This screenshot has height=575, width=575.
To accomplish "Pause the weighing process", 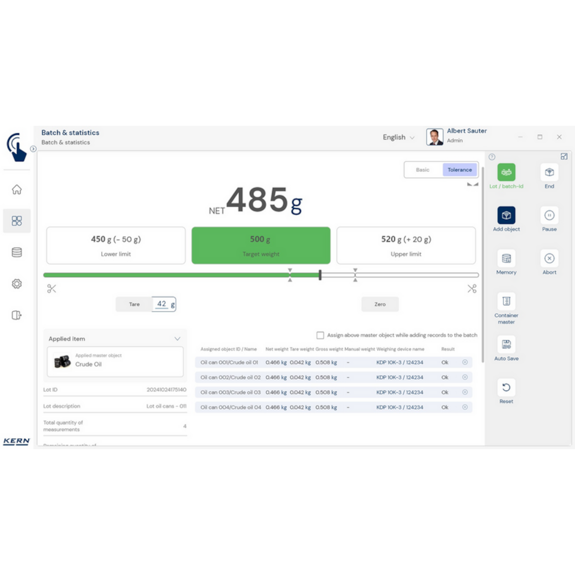I will pyautogui.click(x=549, y=215).
